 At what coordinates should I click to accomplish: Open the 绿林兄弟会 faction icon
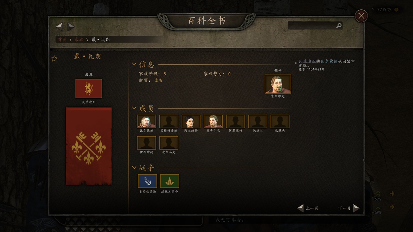point(170,181)
